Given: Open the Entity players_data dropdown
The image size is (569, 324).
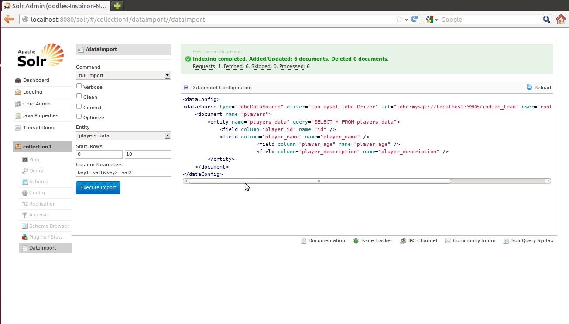Looking at the screenshot, I should coord(123,135).
